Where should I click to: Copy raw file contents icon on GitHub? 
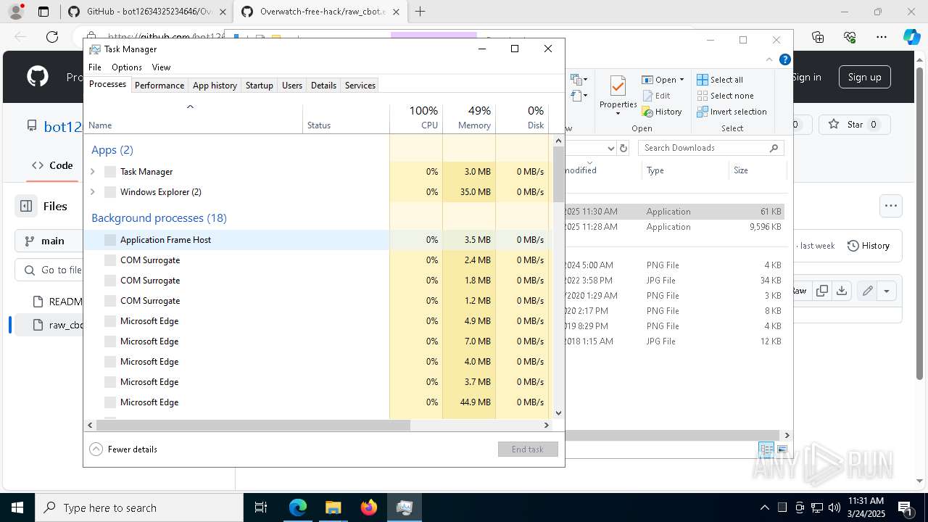tap(822, 291)
